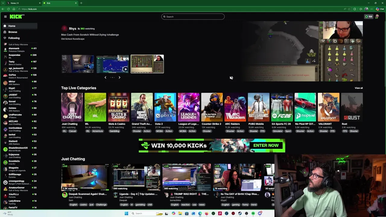Open Following in the sidebar
Screen dimensions: 386x217
(x=14, y=38)
